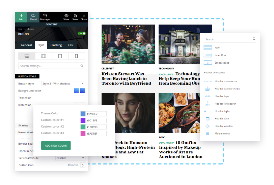Viewport: 274px width, 185px height.
Task: Pick the Header date calendar icon
Action: (208, 119)
